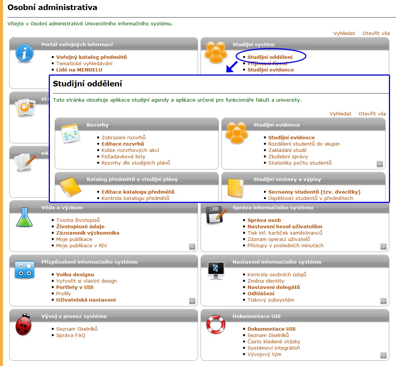Open Rozvrhy dle studijních plánů
The image size is (396, 366).
click(135, 163)
